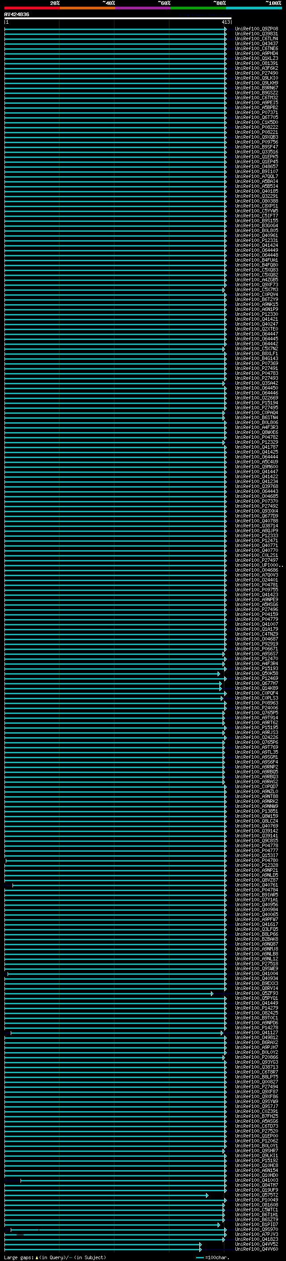Screen dimensions: 286x1261
Task: Select the UniRef100_O48657 row label
Action: click(x=256, y=166)
